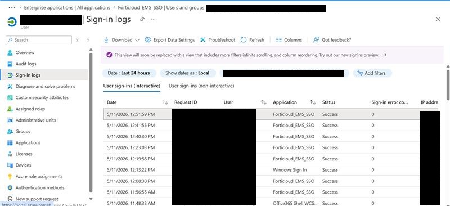Click the Office365 Shell WCS application cell
Viewport: 450px width, 206px height.
(x=295, y=203)
